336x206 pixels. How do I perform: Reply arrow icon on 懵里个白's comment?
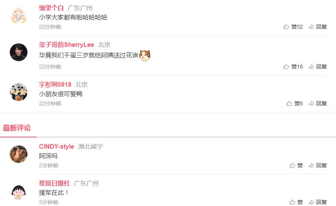(311, 27)
